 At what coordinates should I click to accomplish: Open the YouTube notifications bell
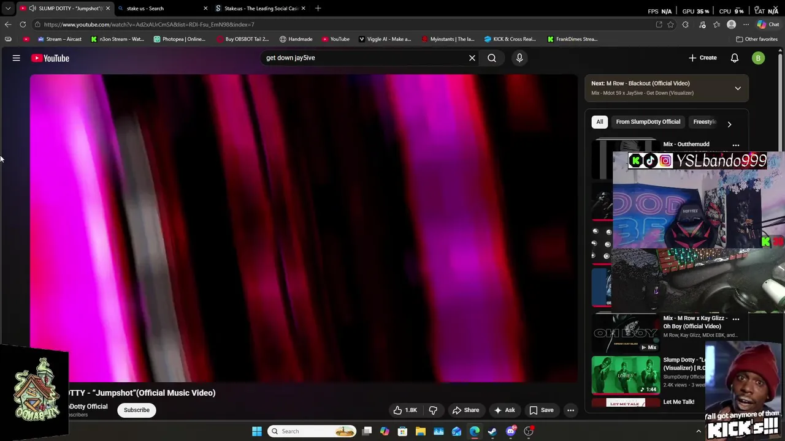pyautogui.click(x=735, y=58)
